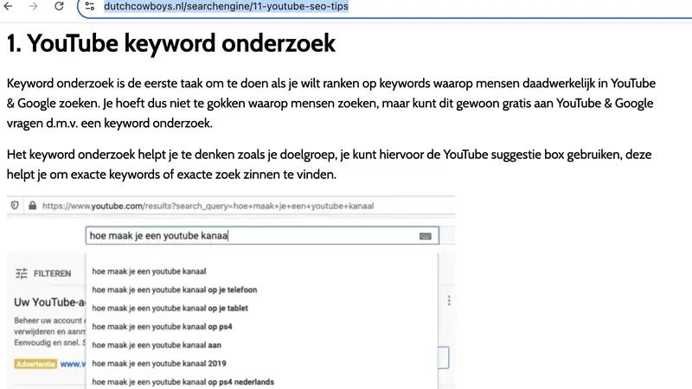Viewport: 692px width, 389px height.
Task: Select the dutchcowboys.nl URL in the address bar
Action: point(226,6)
